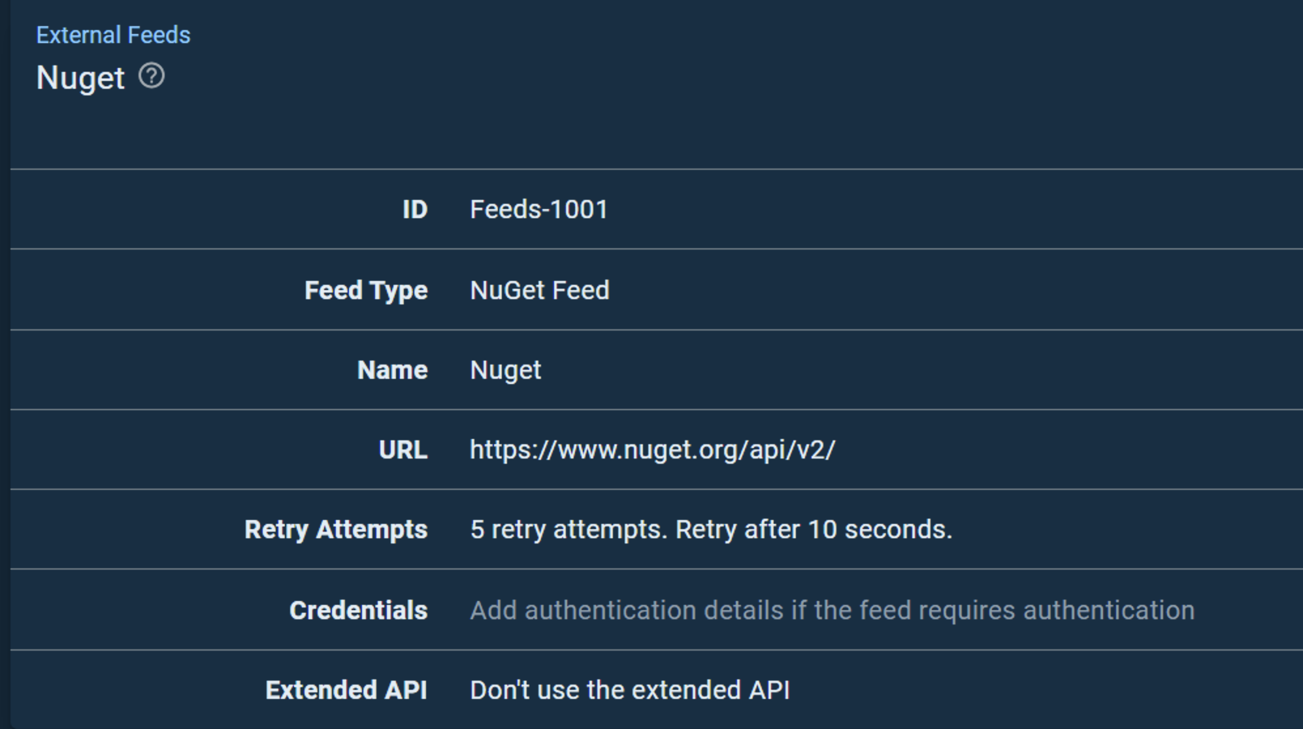Select the Name row label

[391, 370]
